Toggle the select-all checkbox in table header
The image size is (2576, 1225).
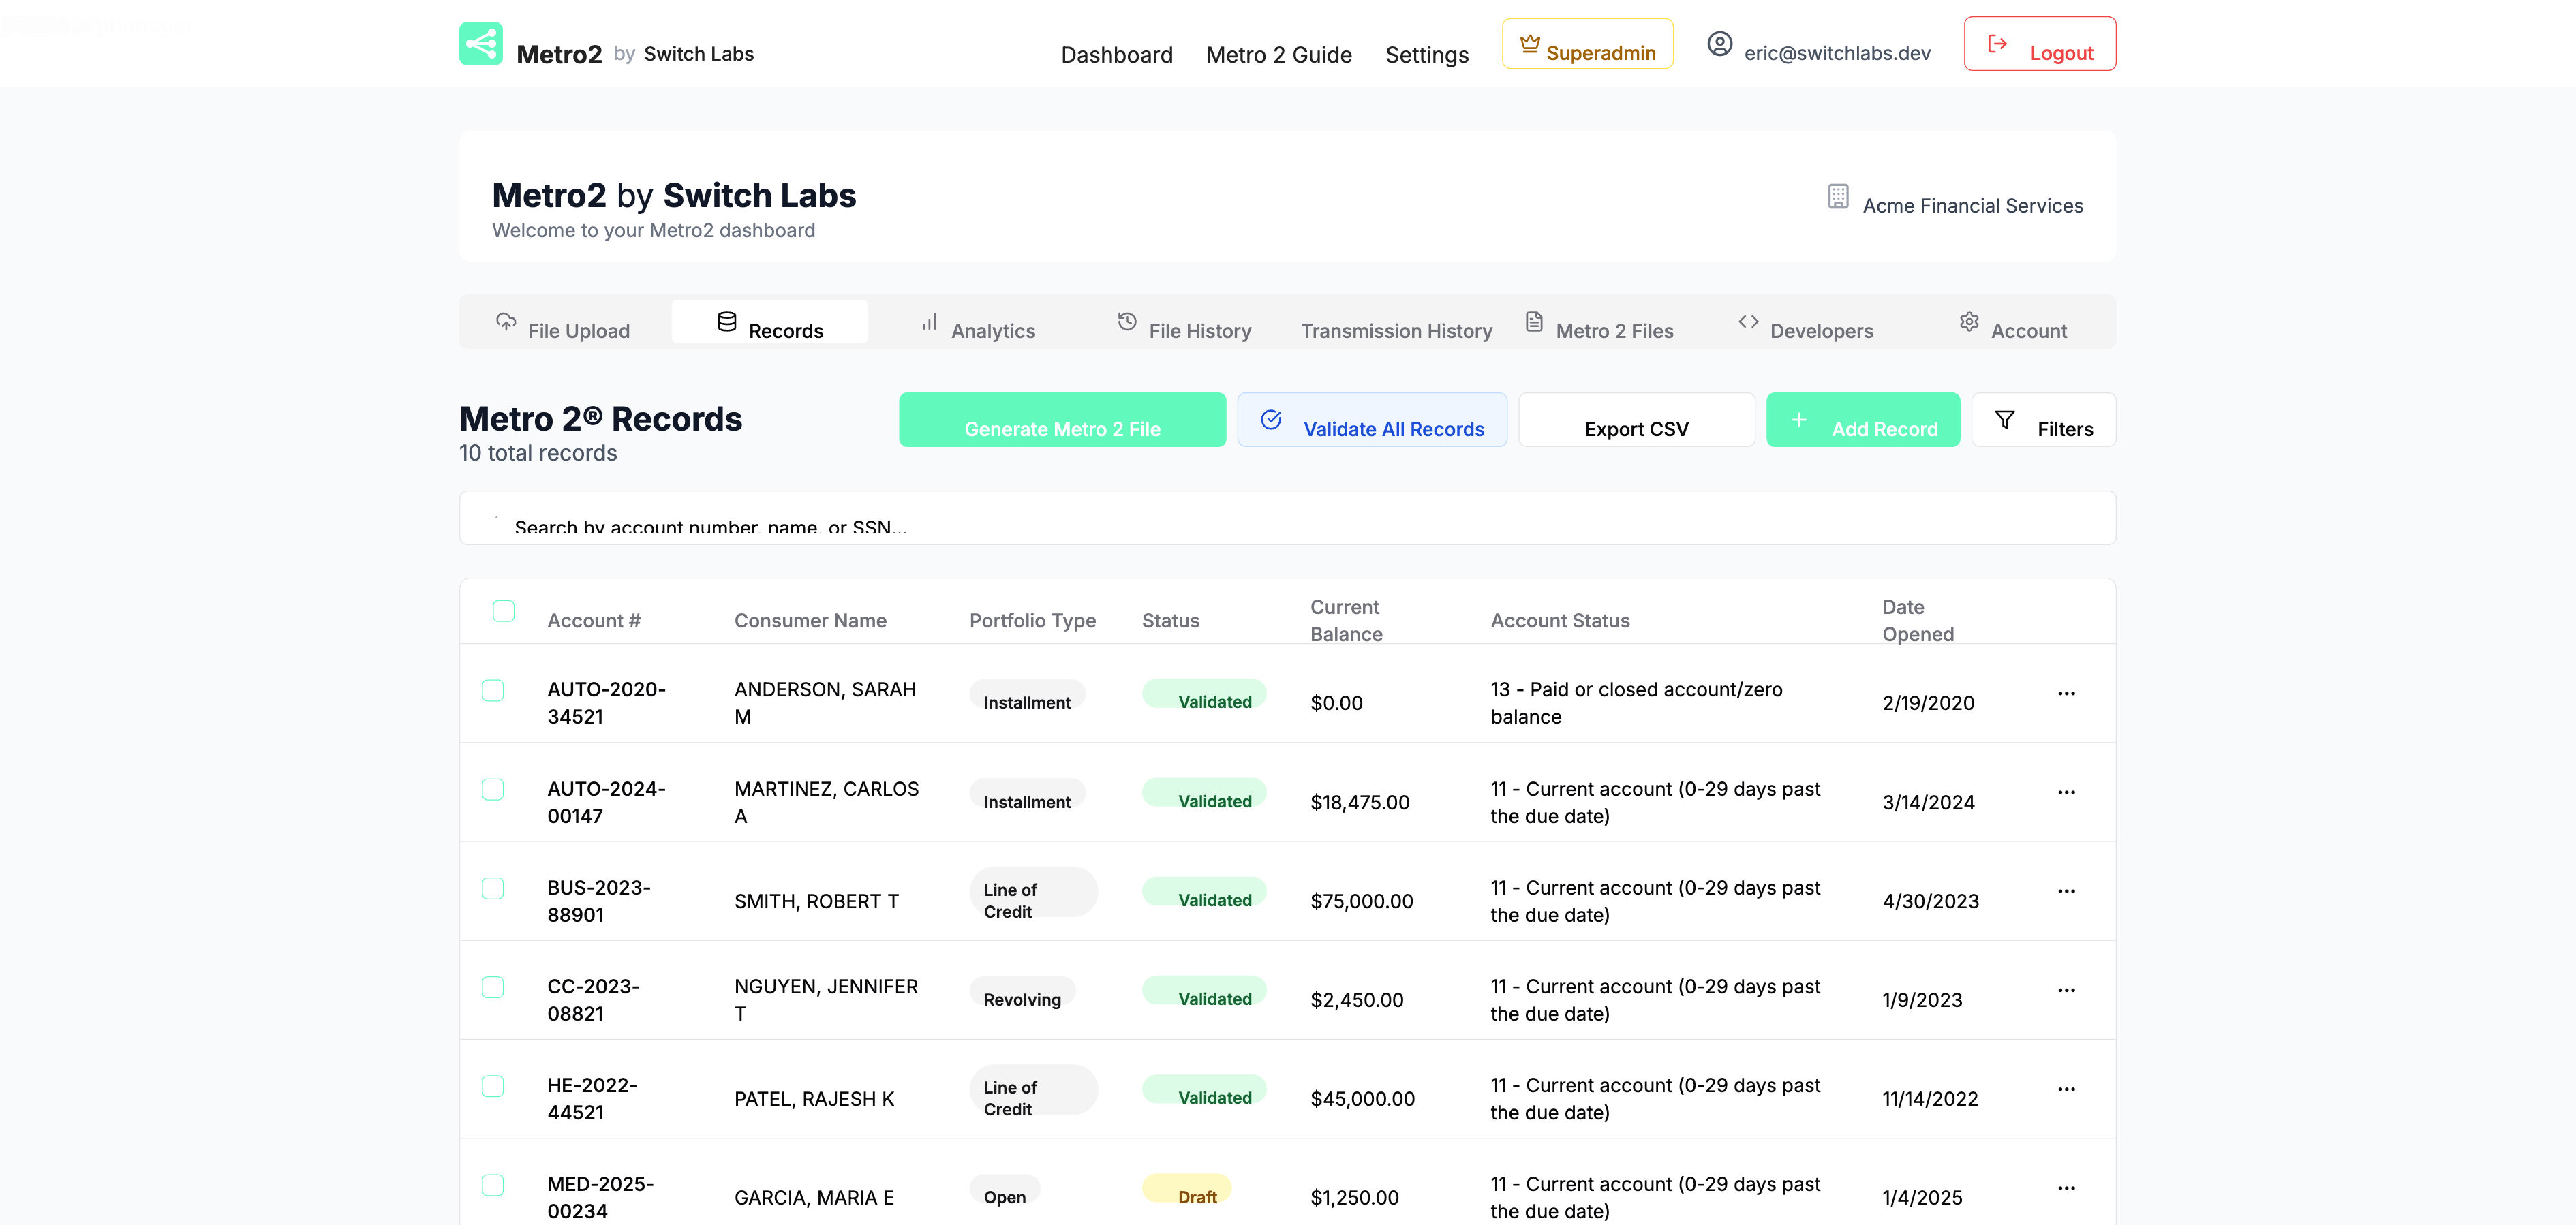coord(504,611)
